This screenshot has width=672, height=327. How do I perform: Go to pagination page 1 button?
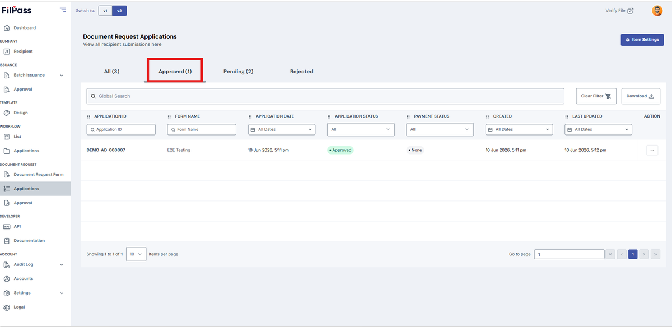[x=633, y=254]
